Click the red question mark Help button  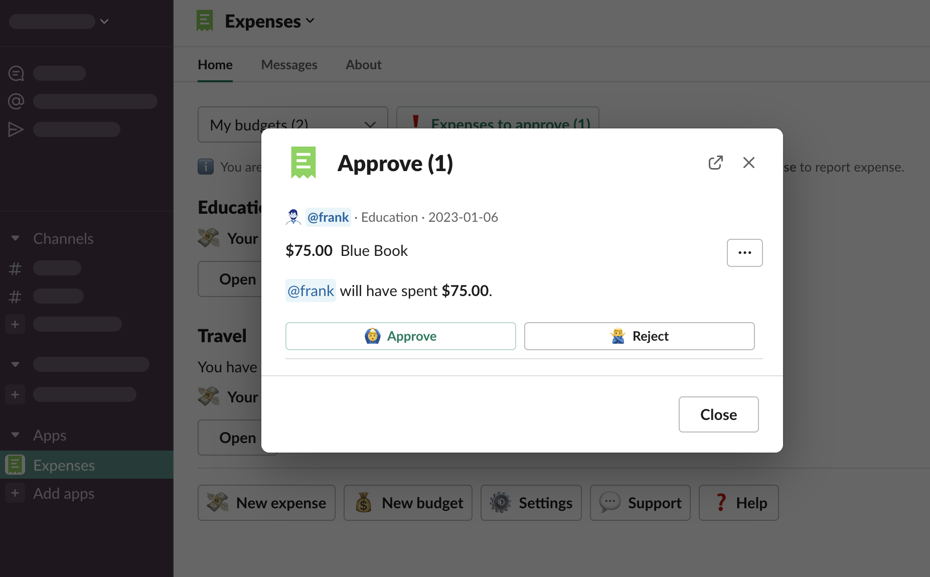(738, 503)
